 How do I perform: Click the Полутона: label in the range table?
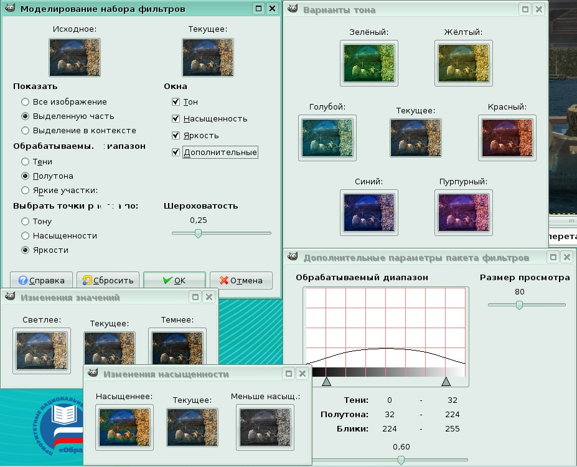pos(344,414)
